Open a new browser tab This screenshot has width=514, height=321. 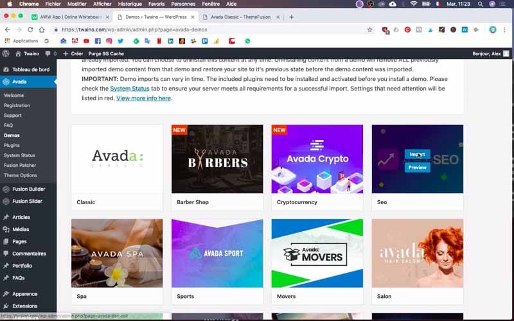coord(292,17)
